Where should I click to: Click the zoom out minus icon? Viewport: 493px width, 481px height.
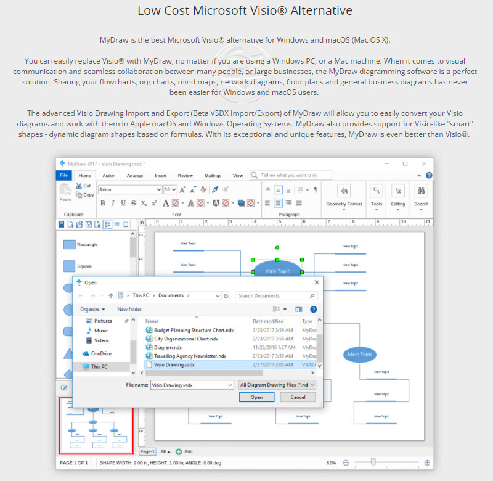[x=346, y=462]
